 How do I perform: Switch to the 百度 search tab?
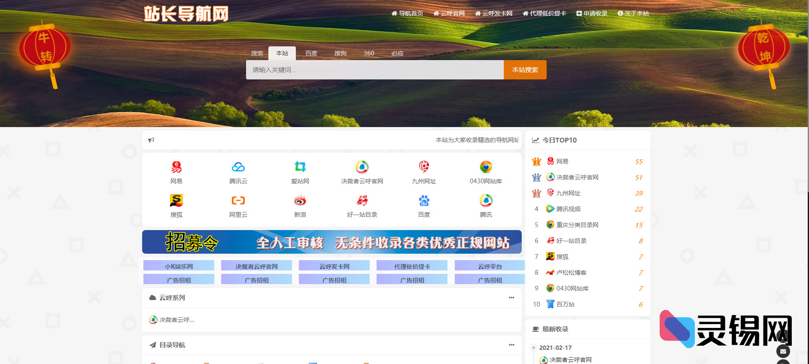[311, 53]
